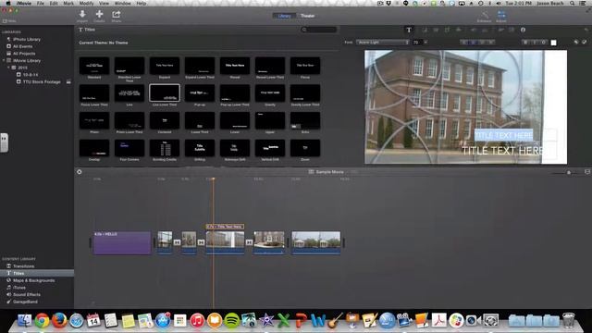
Task: Click the orange title bar above the building clip
Action: 225,227
